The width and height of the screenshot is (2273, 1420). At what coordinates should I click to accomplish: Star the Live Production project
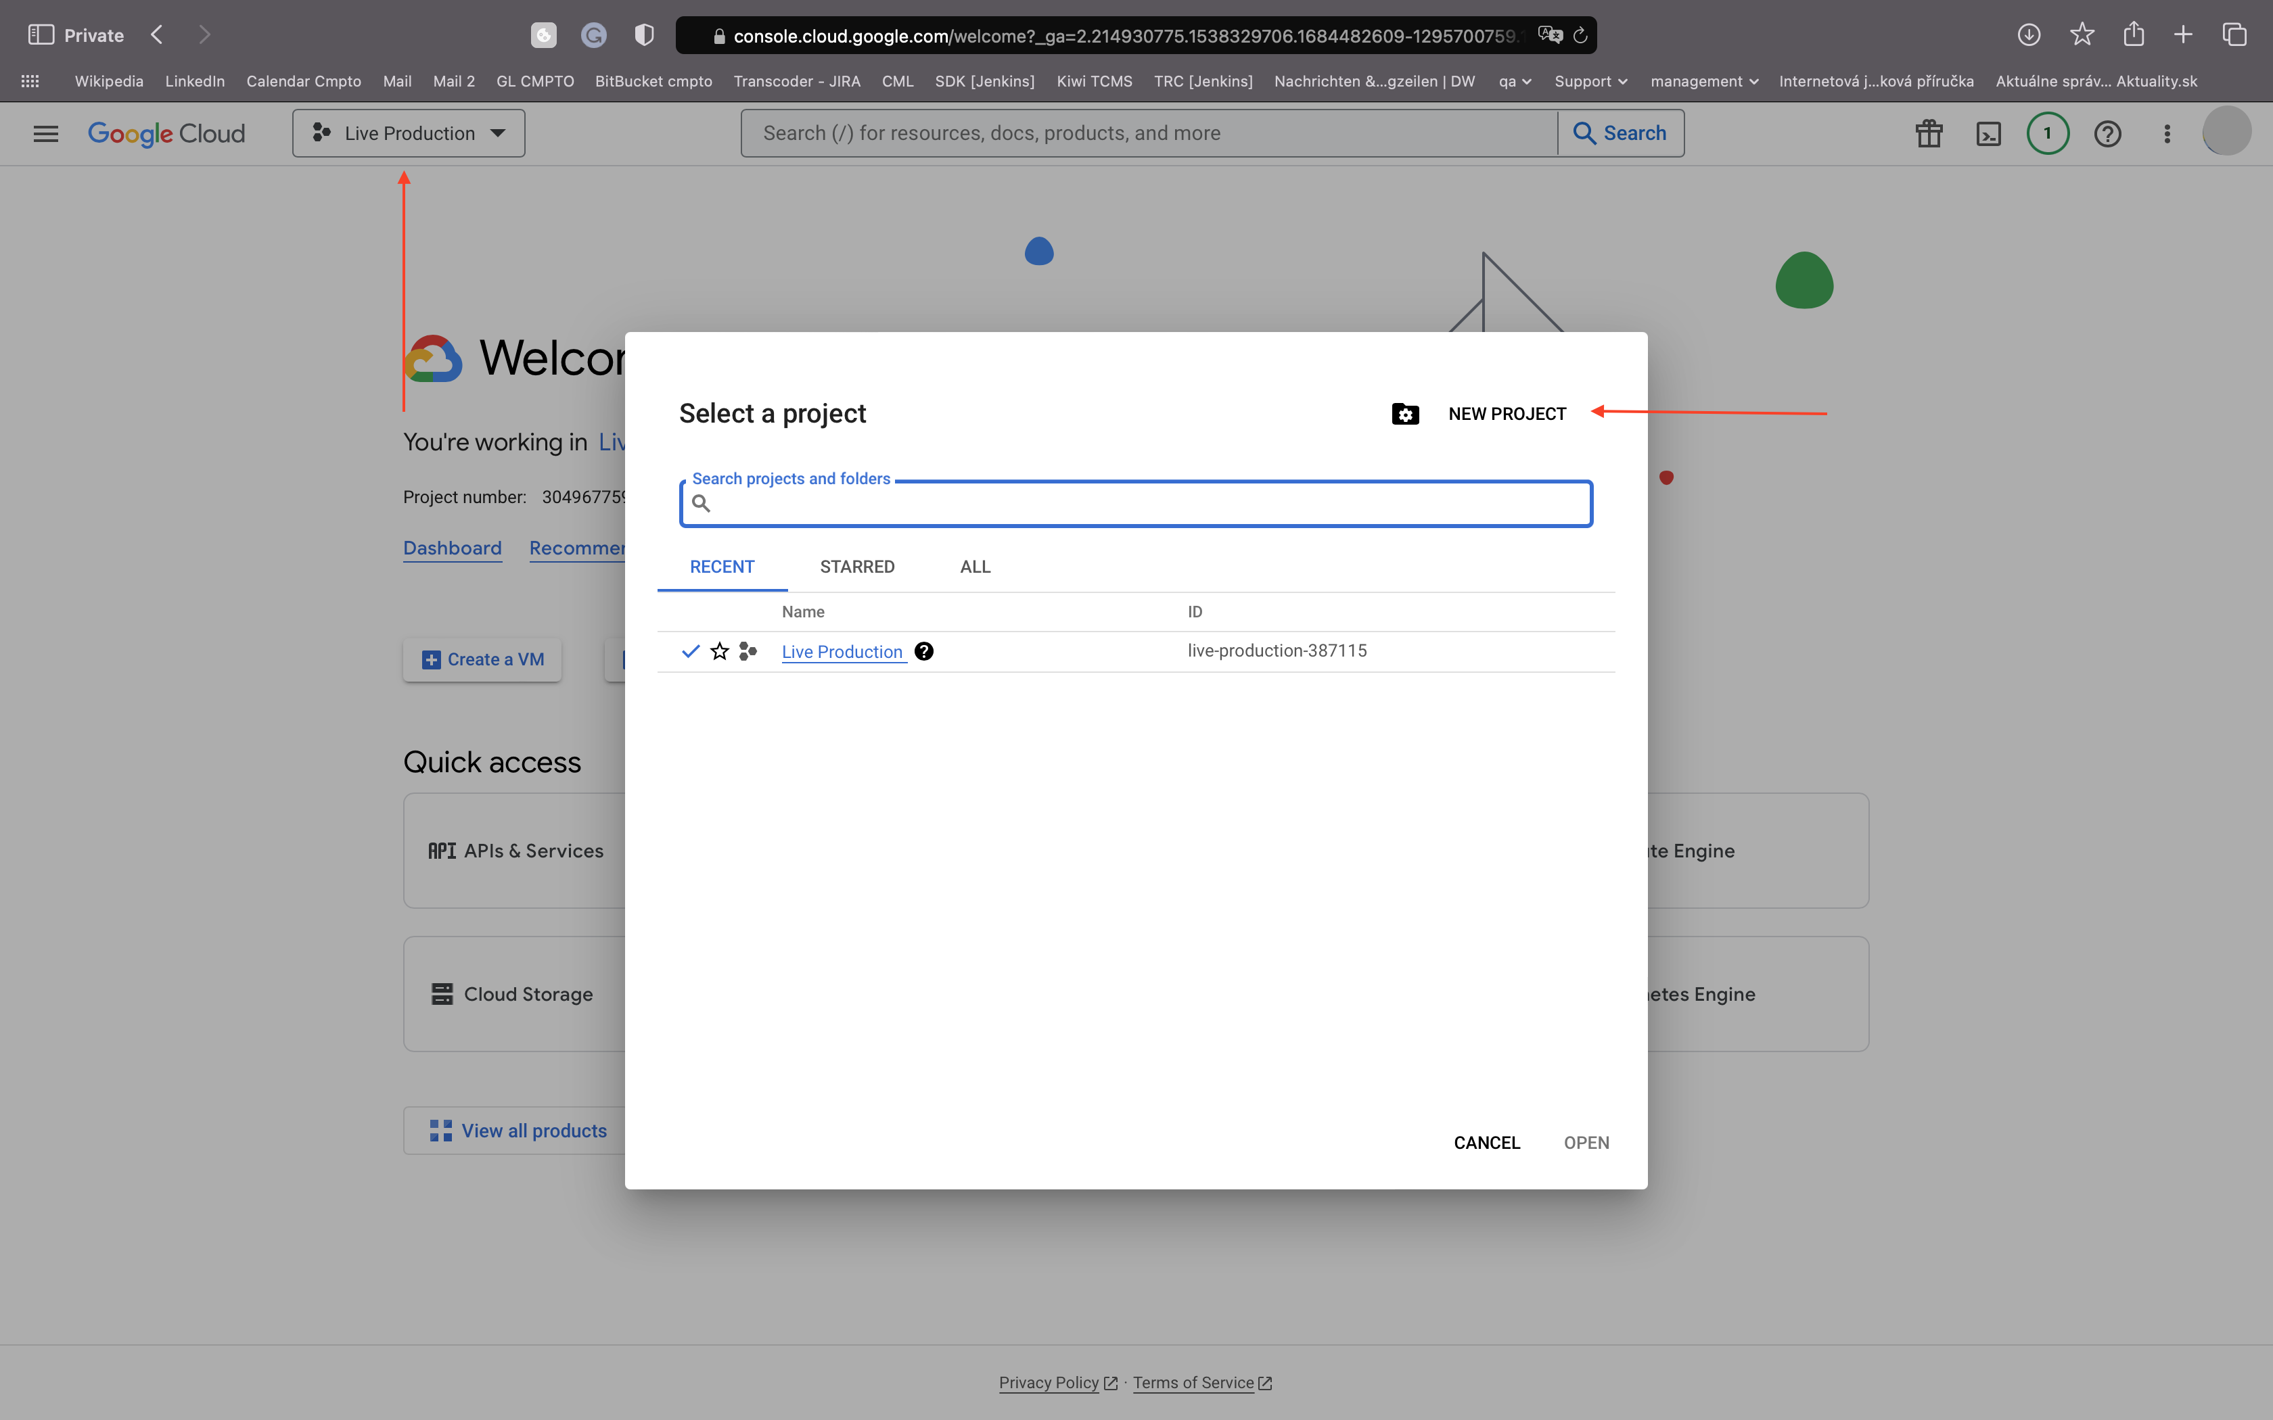(720, 650)
